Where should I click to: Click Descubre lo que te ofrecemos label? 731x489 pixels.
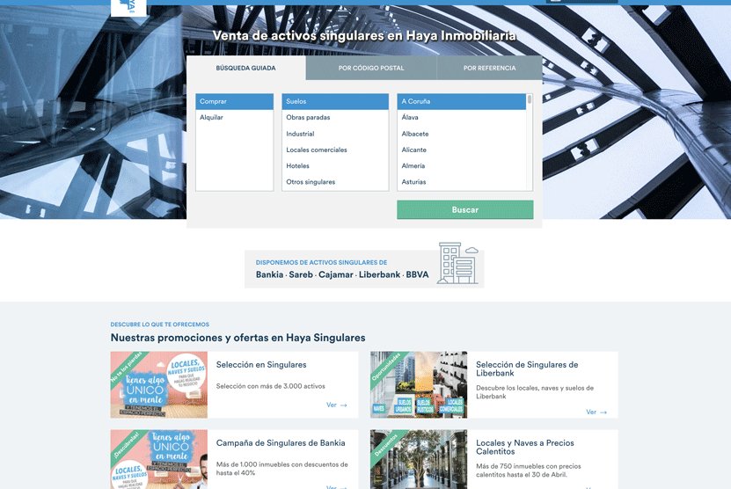(160, 325)
